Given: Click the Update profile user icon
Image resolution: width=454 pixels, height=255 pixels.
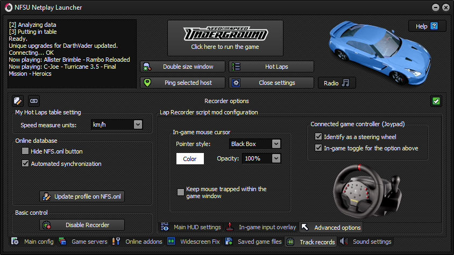Looking at the screenshot, I should [x=47, y=196].
